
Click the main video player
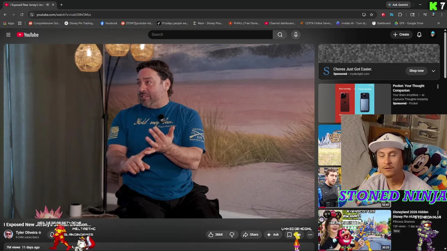pos(159,131)
